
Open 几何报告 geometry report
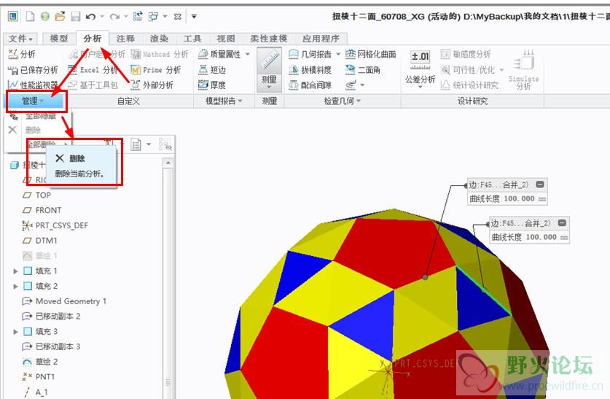click(310, 54)
